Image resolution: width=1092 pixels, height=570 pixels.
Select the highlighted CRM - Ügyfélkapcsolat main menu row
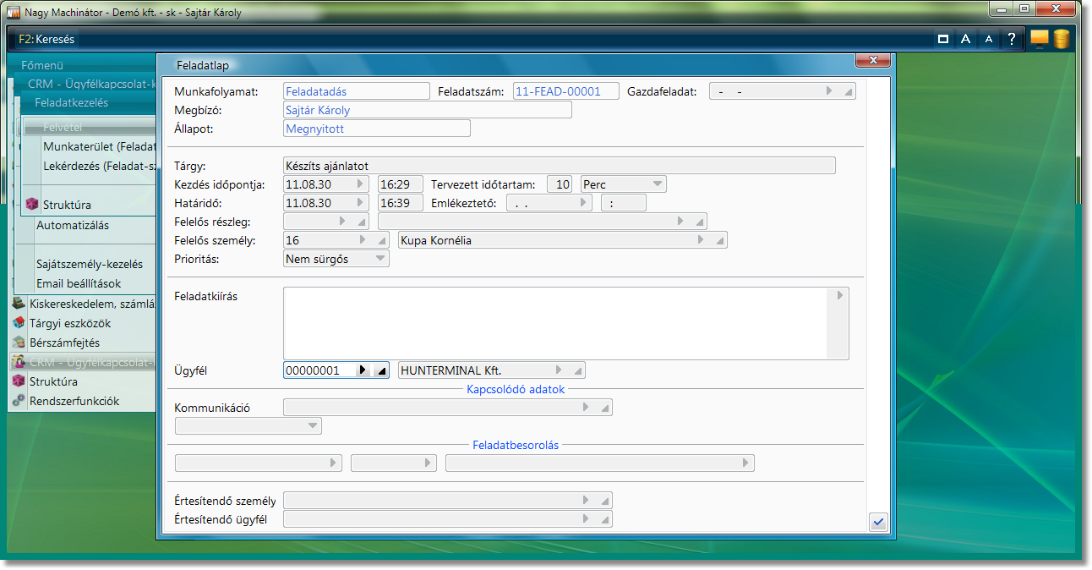(x=82, y=362)
